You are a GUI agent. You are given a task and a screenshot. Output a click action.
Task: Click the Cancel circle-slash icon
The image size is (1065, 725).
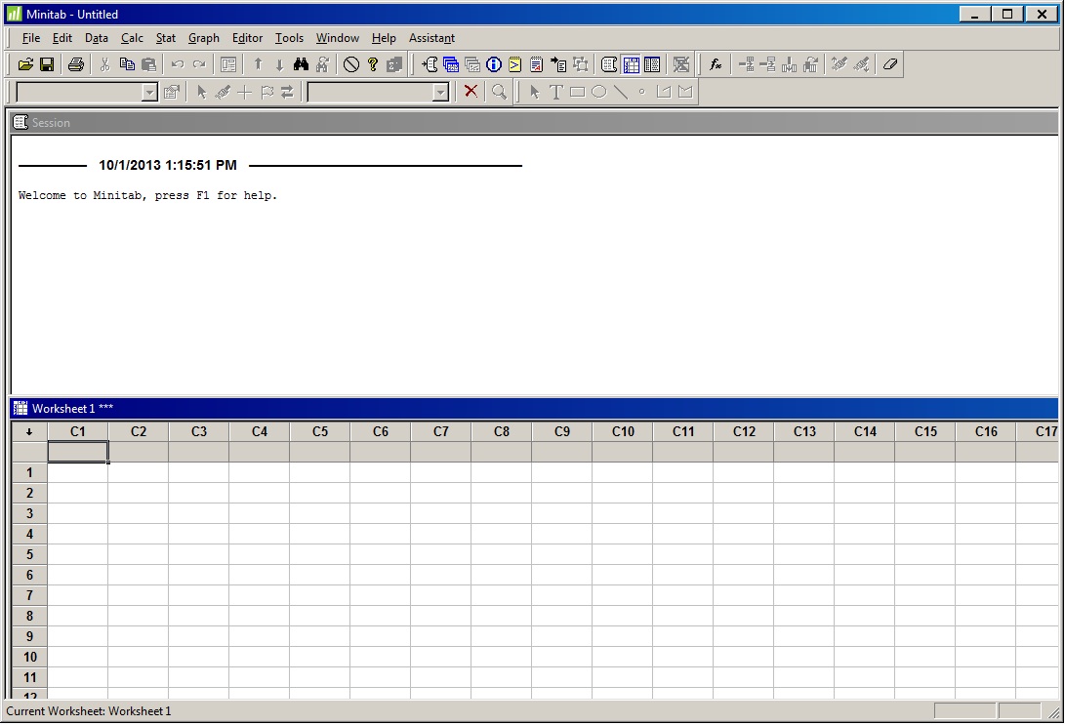[x=351, y=64]
